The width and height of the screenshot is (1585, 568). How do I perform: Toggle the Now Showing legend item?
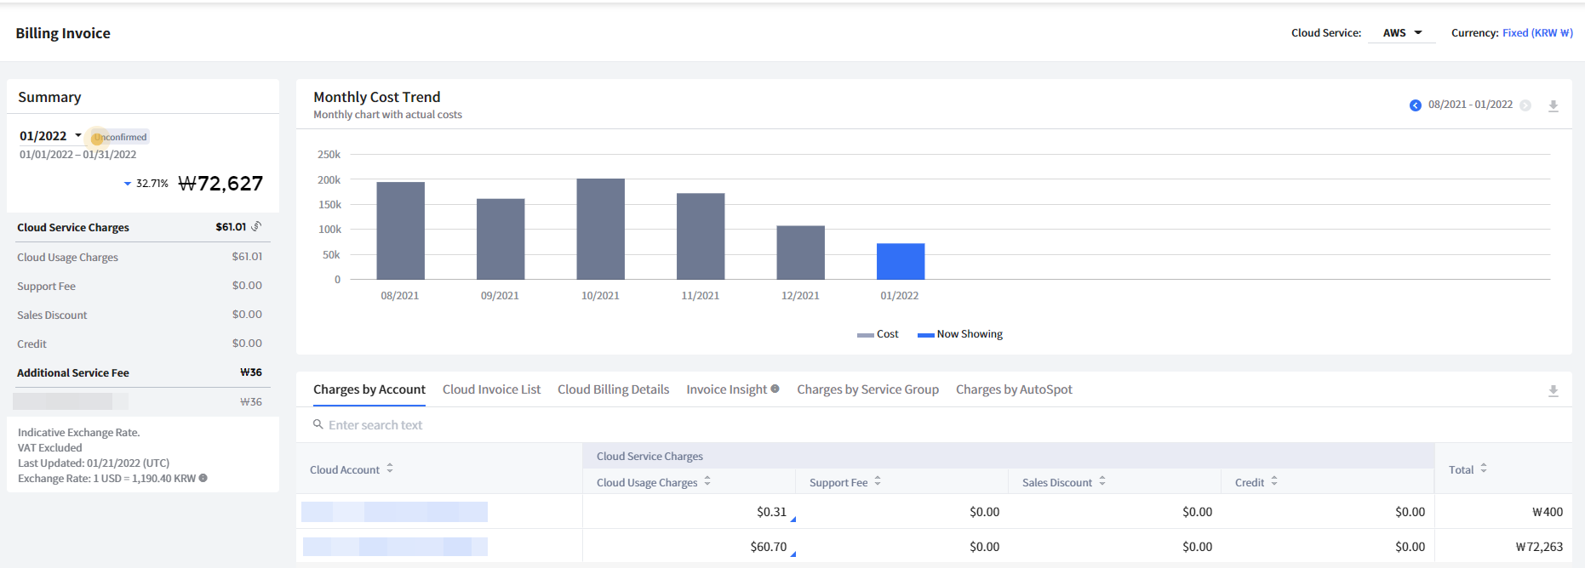tap(960, 334)
